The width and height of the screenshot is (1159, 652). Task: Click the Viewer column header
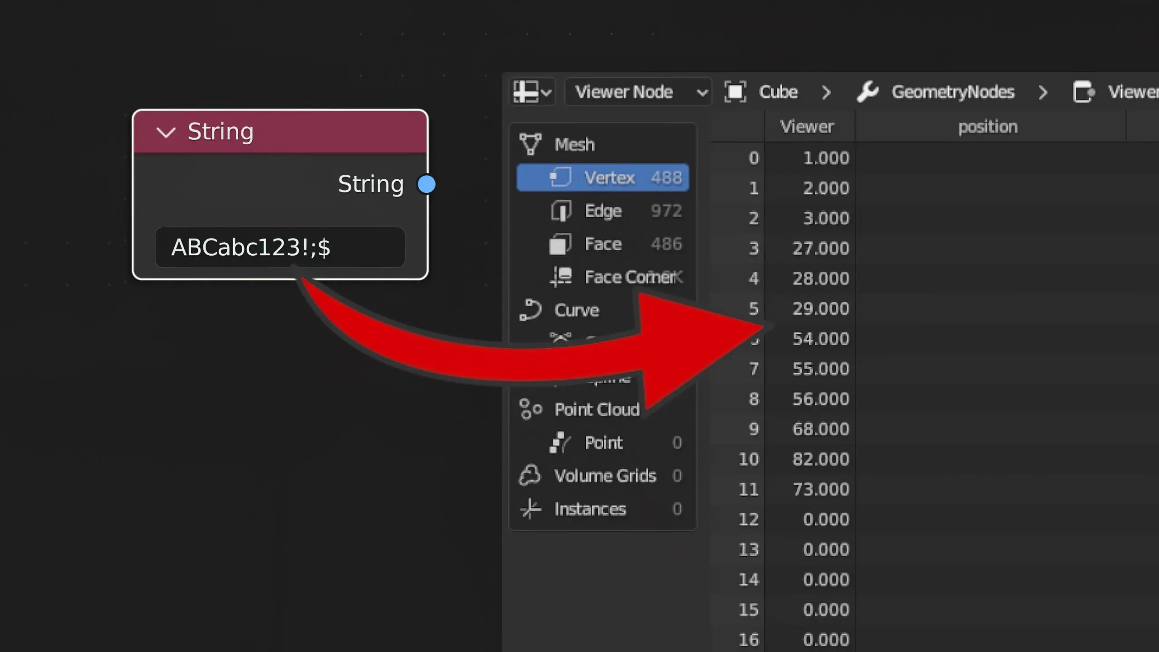point(807,127)
